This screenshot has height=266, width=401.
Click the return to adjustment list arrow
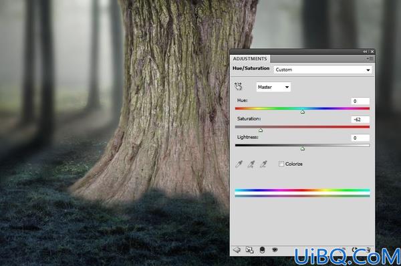tap(237, 250)
